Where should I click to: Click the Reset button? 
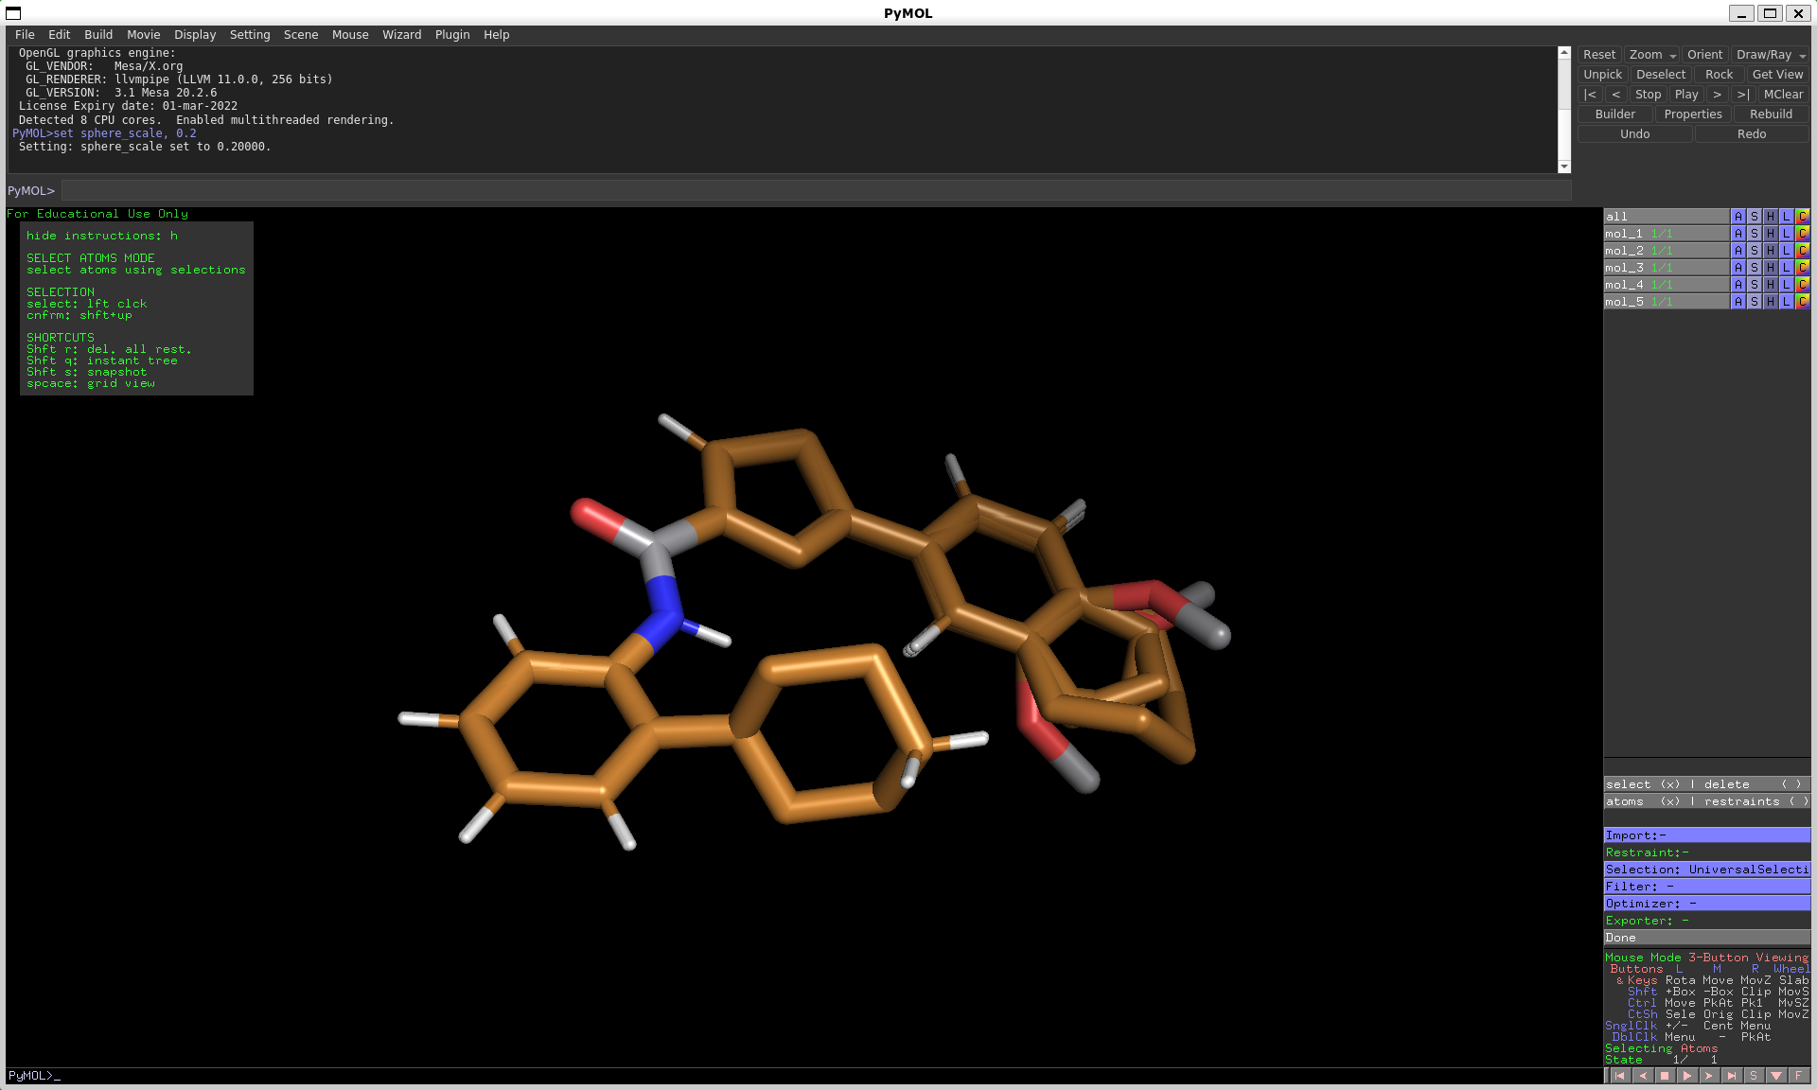tap(1599, 55)
